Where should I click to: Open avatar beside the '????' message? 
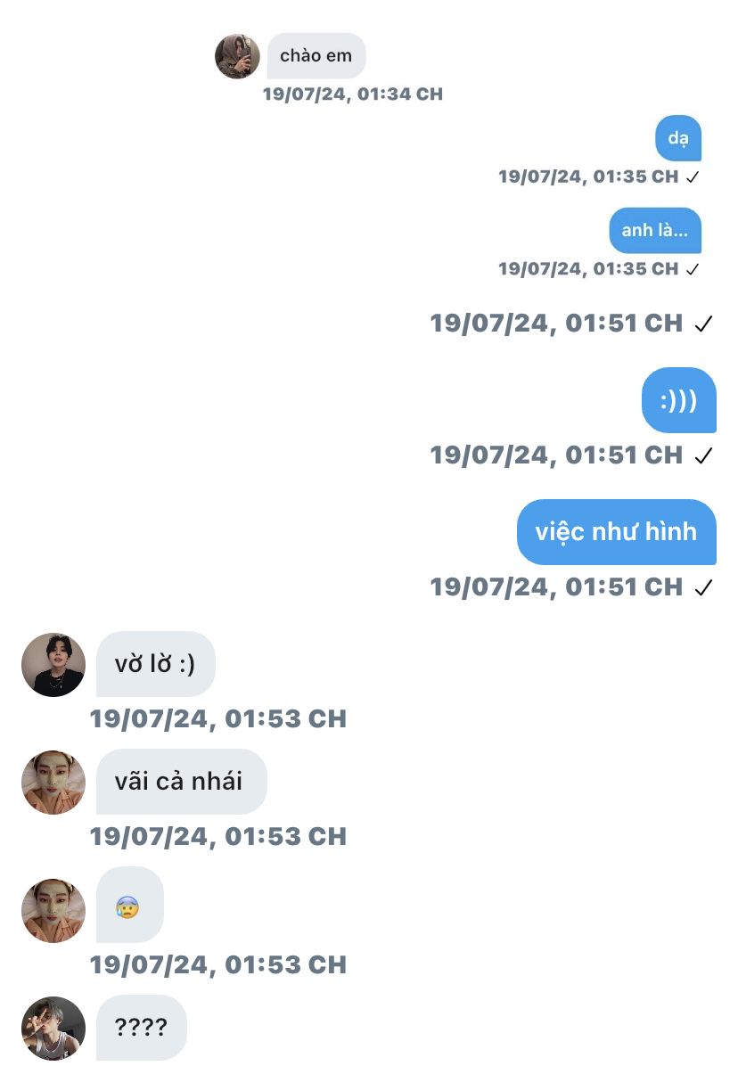click(x=53, y=1028)
